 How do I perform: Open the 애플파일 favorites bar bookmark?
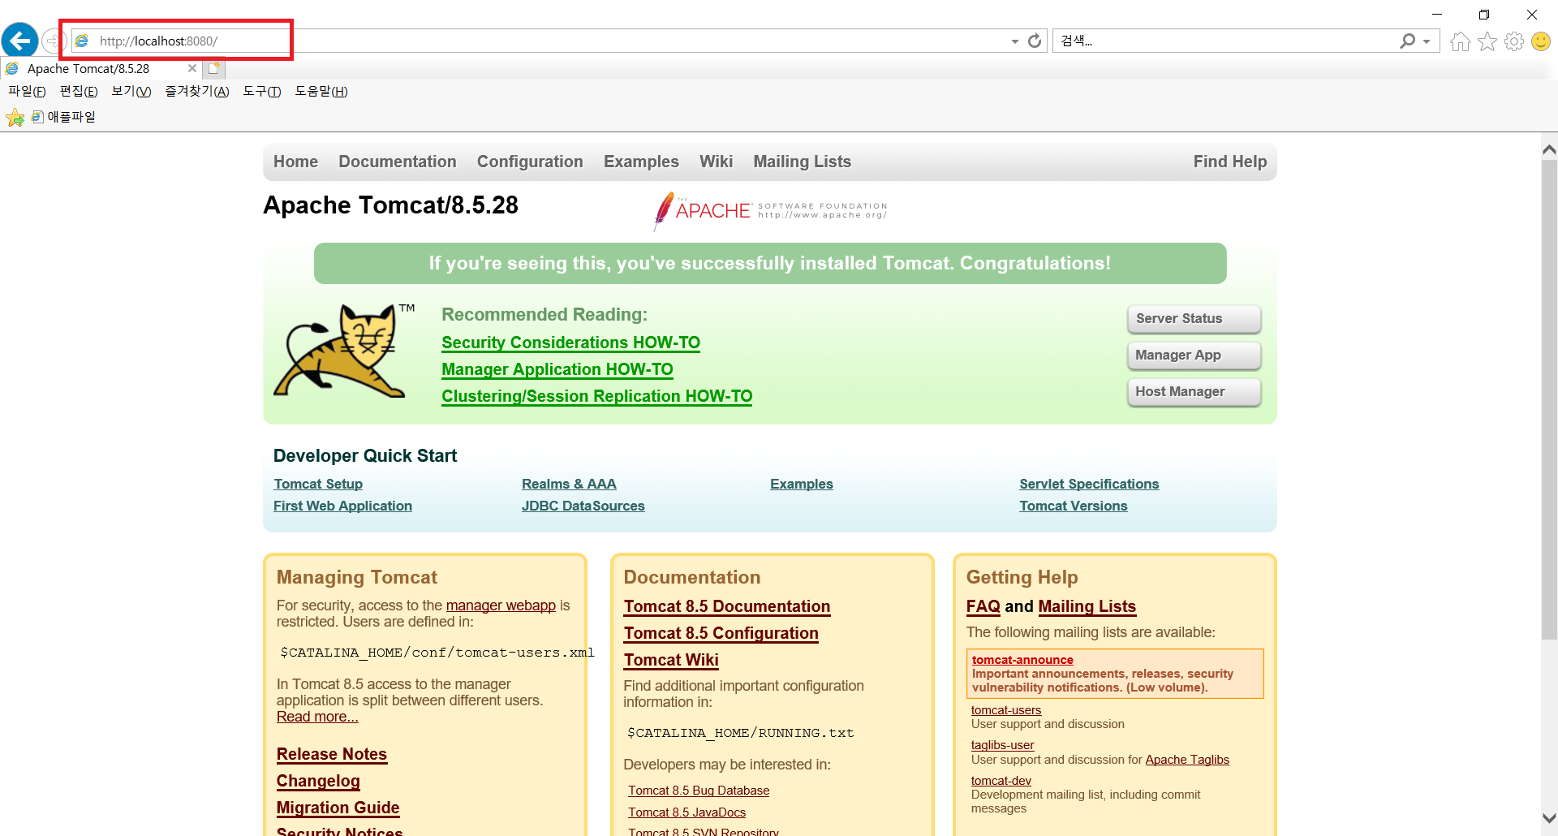point(63,117)
